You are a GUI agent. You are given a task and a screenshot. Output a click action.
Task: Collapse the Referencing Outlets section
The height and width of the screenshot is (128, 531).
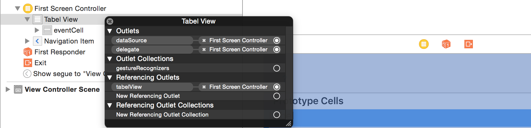(110, 78)
